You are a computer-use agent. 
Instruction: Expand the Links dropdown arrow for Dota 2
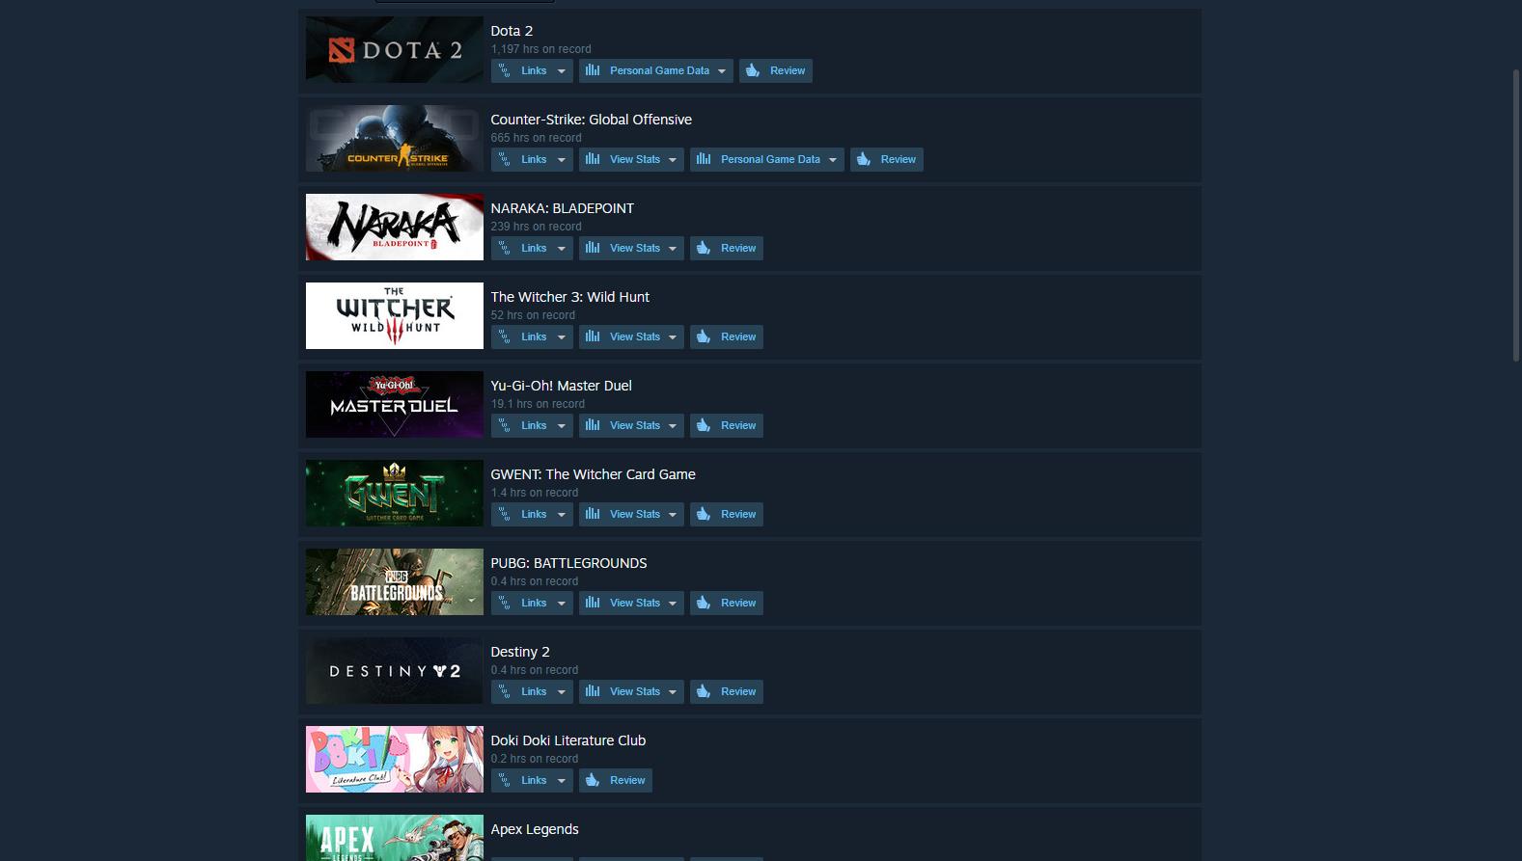pos(562,71)
